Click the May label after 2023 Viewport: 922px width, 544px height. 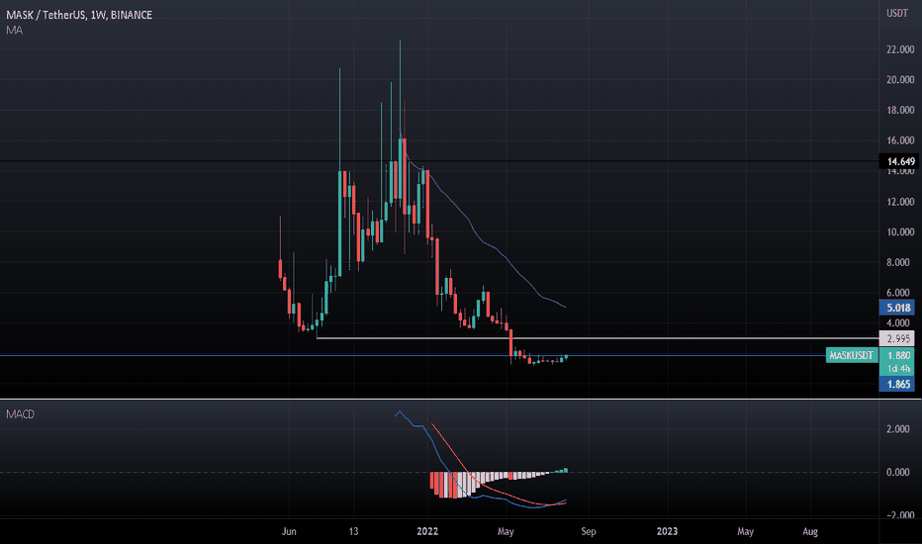tap(746, 531)
